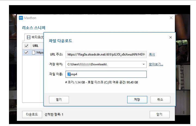Click the Maxthon logo icon in title bar
Viewport: 196px width, 126px height.
[x=21, y=18]
